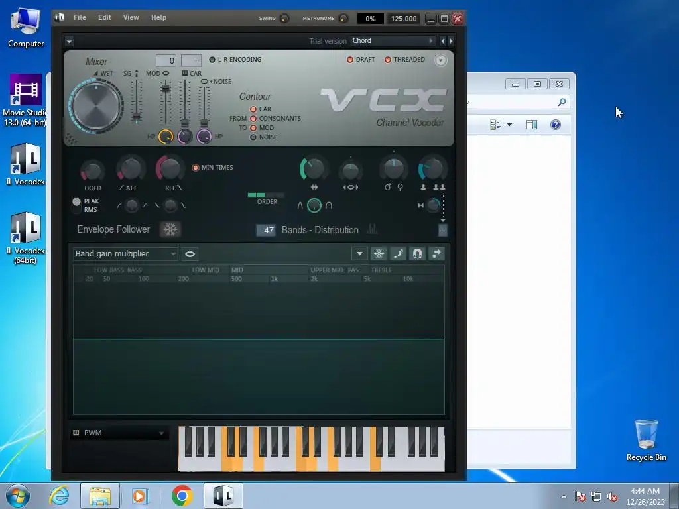The height and width of the screenshot is (509, 679).
Task: Click the filter Order selector bar
Action: (x=265, y=195)
